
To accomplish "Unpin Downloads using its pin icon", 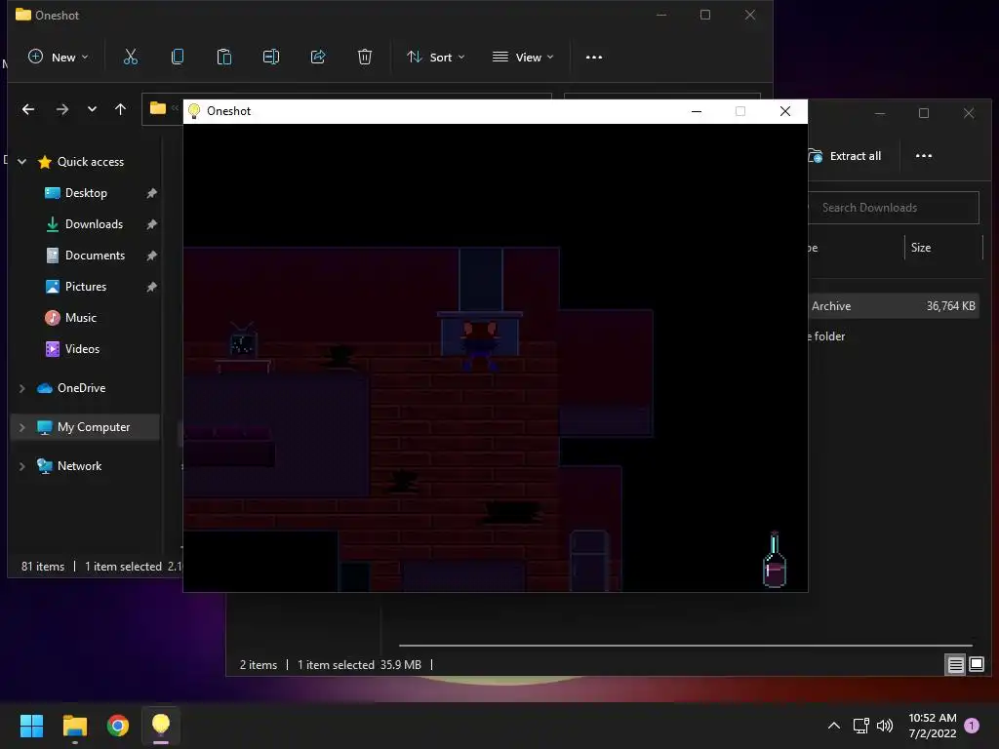I will [151, 224].
